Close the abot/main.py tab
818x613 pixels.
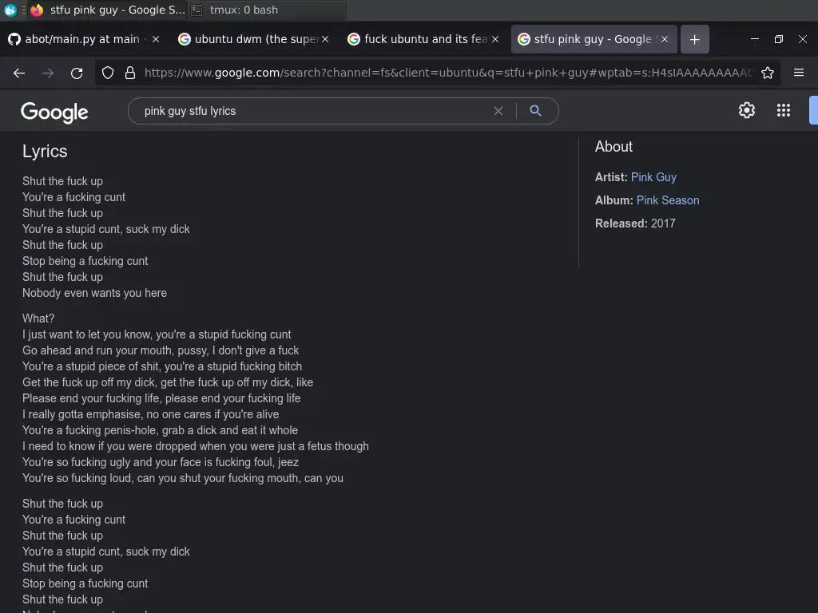point(156,39)
